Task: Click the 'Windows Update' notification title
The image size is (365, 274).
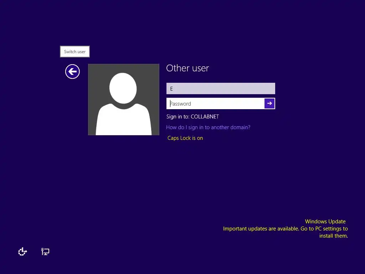Action: click(325, 222)
